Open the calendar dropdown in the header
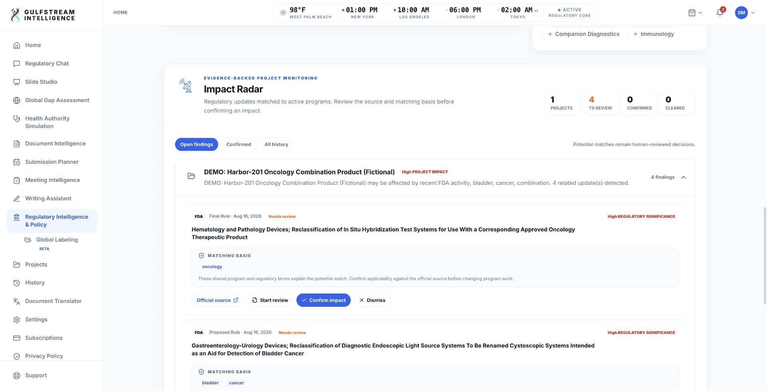This screenshot has height=391, width=767. click(695, 13)
